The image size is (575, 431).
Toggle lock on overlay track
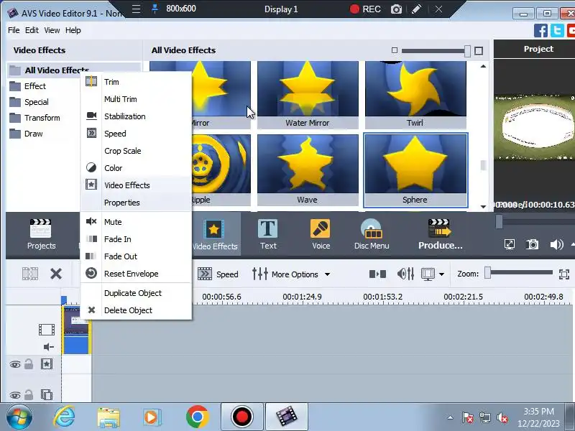tap(29, 395)
